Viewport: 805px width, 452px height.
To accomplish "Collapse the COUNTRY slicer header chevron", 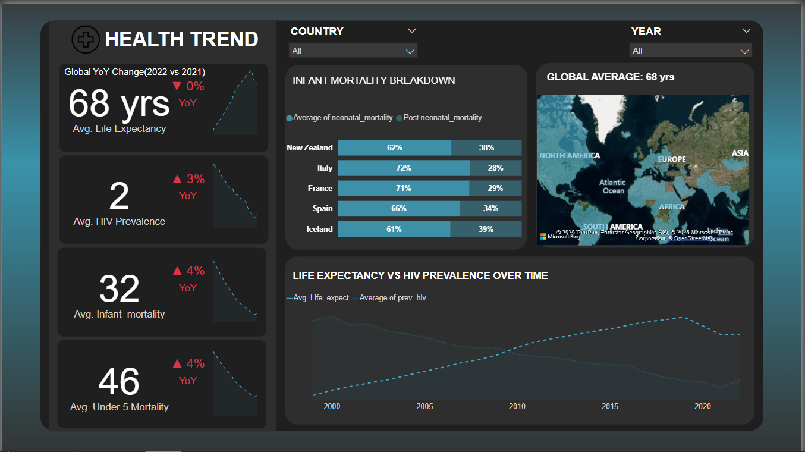I will 412,31.
